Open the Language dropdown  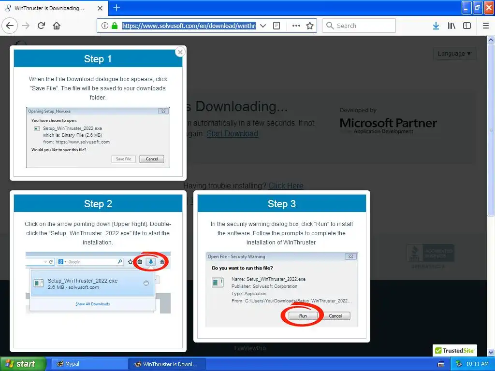454,54
